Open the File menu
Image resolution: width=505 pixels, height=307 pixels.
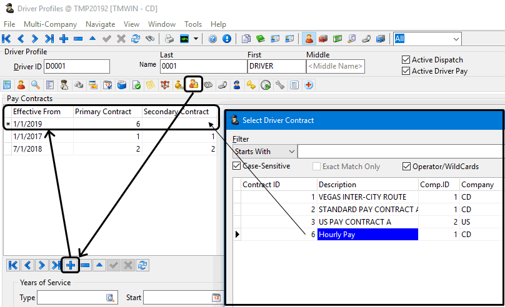point(9,24)
